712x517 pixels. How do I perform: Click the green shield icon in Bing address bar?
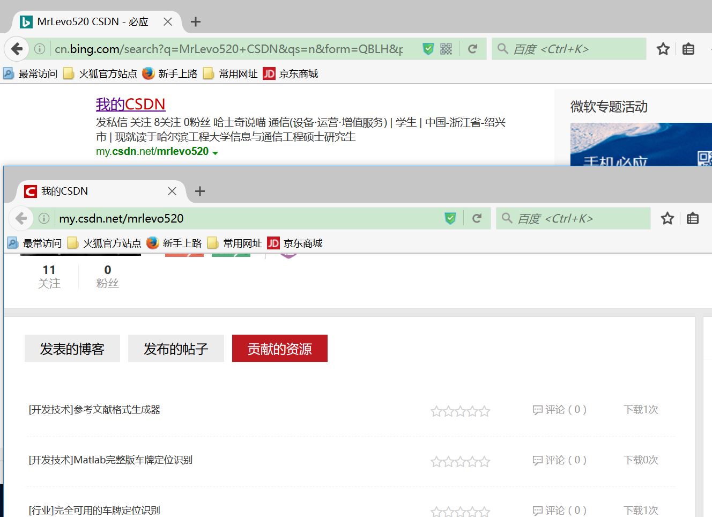[x=428, y=49]
